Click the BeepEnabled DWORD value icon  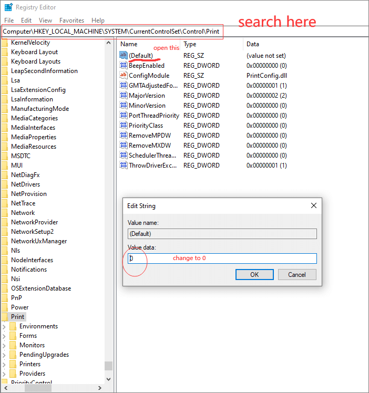click(124, 66)
